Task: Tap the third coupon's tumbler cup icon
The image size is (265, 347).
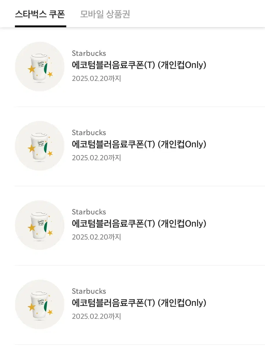Action: [40, 225]
